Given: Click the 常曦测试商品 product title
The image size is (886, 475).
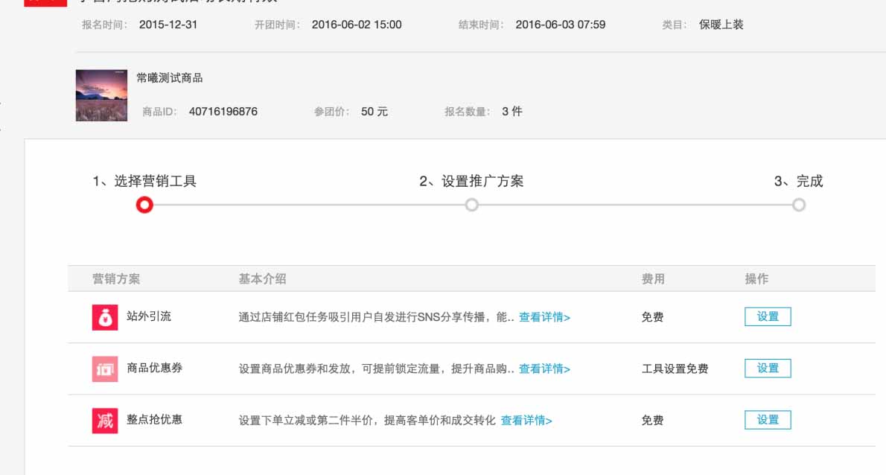Looking at the screenshot, I should [x=170, y=78].
